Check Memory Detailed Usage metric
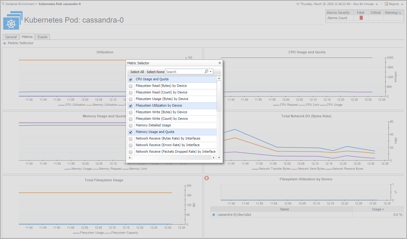The image size is (407, 239). (130, 125)
